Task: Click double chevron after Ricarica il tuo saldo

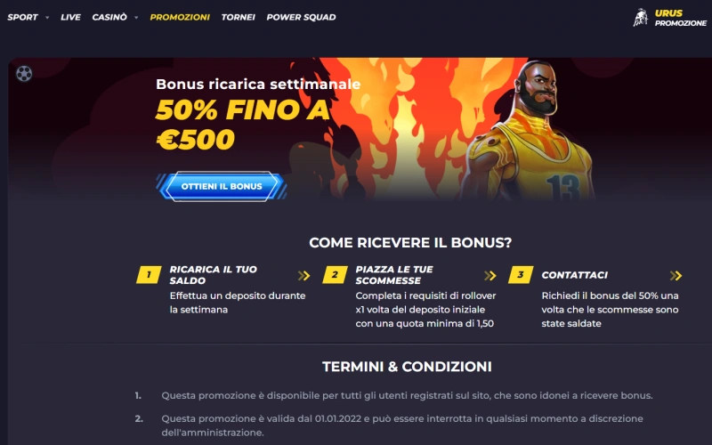Action: (x=303, y=276)
